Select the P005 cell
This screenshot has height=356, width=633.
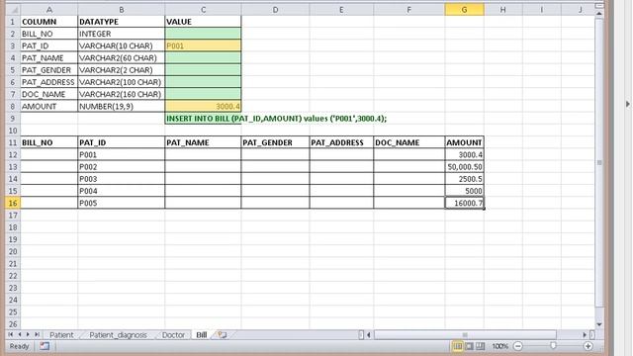(x=121, y=203)
